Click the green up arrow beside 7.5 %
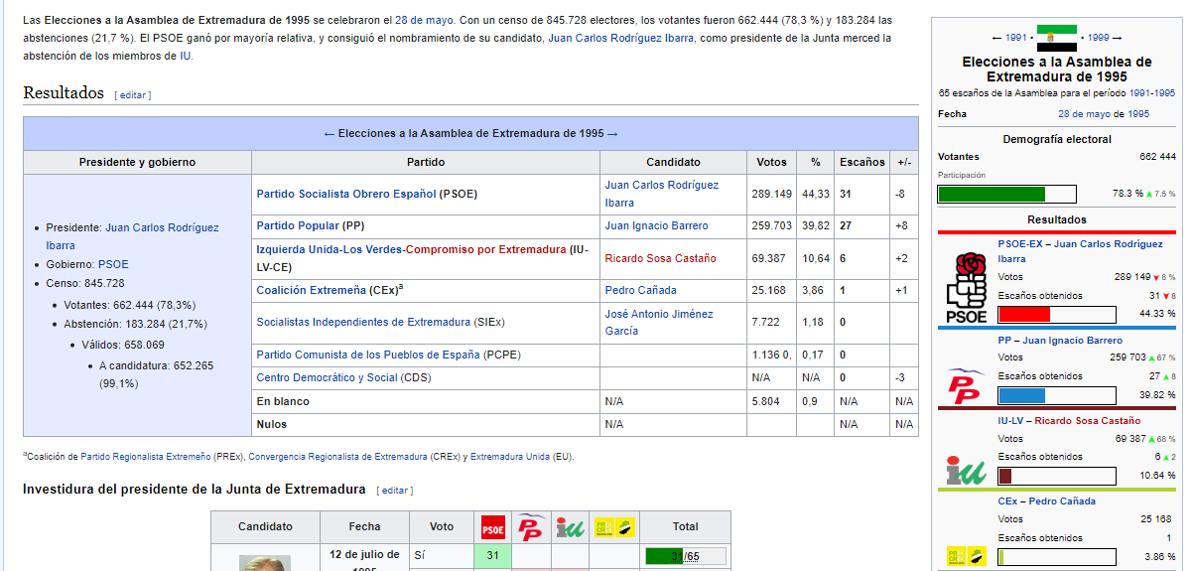1193x571 pixels. tap(1149, 194)
